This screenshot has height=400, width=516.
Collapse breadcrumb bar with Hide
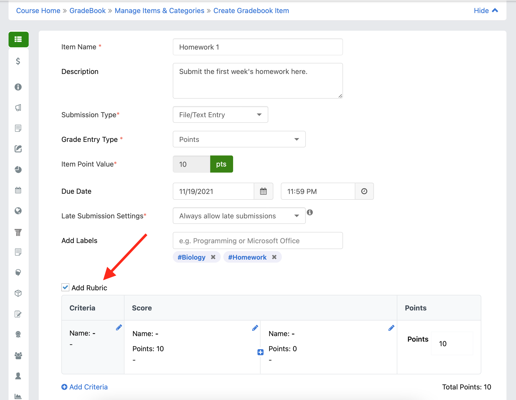tap(486, 11)
